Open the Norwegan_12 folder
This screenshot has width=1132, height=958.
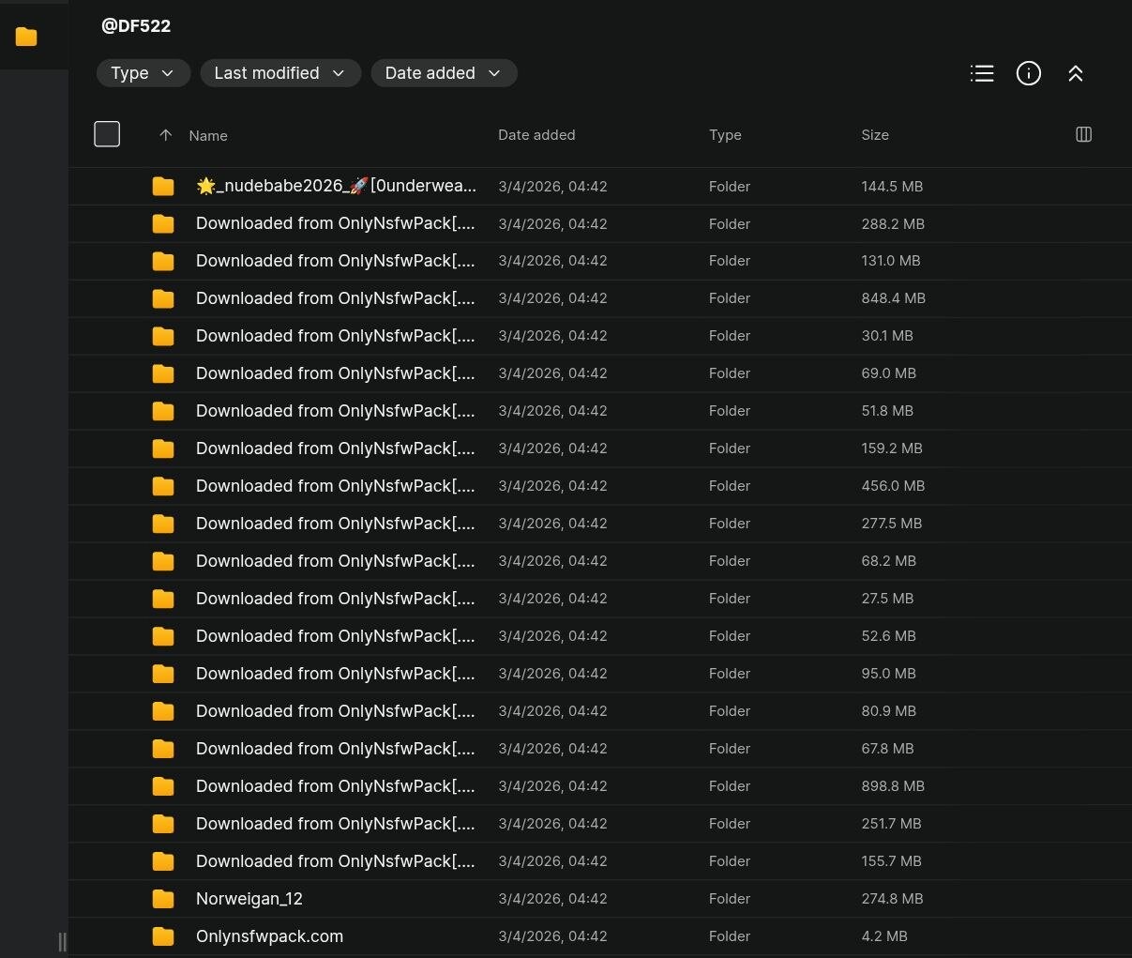[x=249, y=899]
